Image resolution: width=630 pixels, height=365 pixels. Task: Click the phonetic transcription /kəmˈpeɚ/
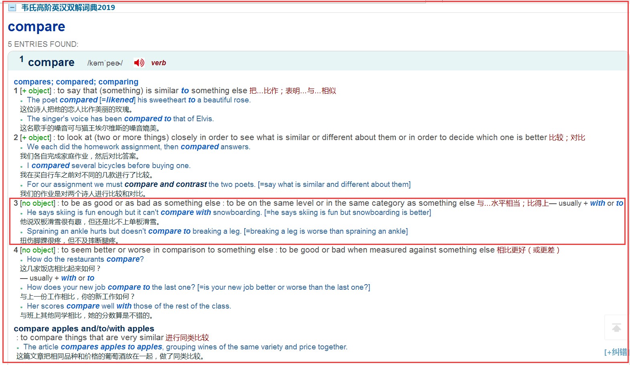[105, 63]
